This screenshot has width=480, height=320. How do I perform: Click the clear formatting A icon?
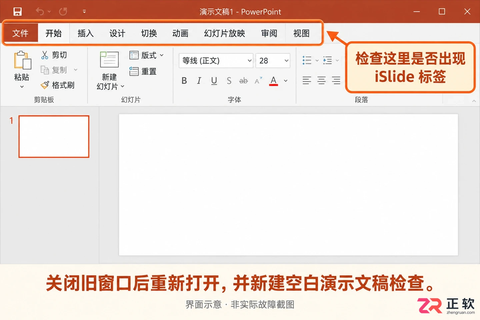(x=258, y=81)
